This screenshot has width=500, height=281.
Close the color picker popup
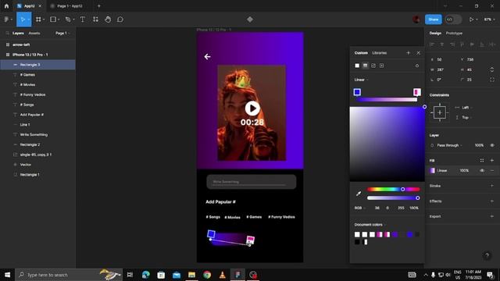[419, 53]
